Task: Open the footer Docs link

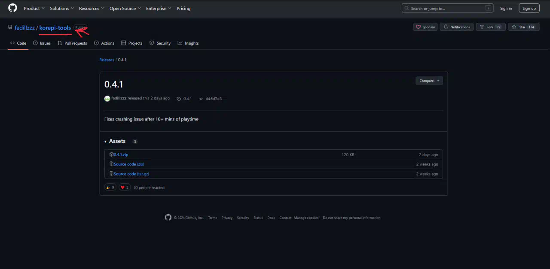Action: (271, 218)
